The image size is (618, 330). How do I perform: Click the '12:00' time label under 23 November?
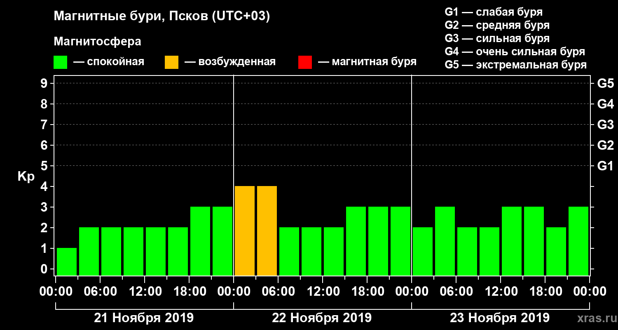tap(501, 292)
